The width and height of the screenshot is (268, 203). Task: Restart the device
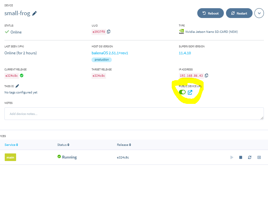coord(239,13)
